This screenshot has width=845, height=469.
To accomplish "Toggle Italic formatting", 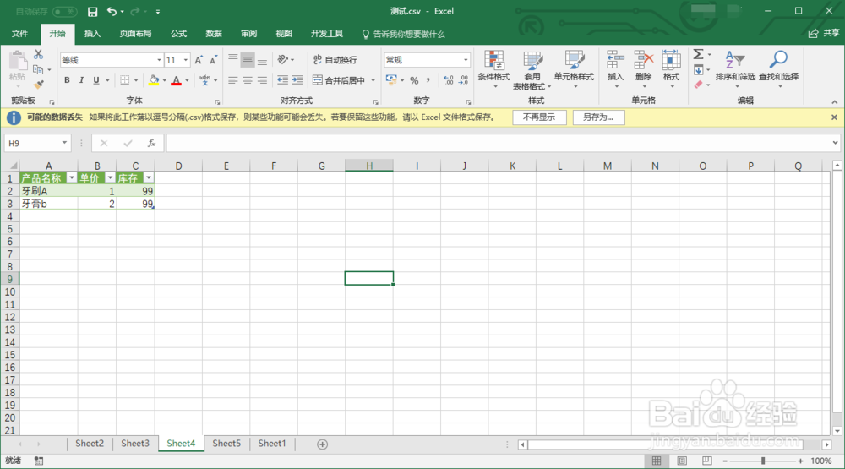I will coord(81,80).
